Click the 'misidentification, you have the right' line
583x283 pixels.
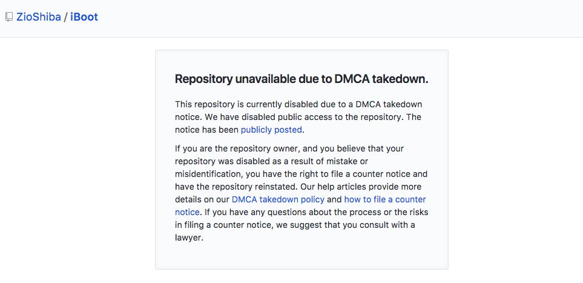click(x=301, y=174)
